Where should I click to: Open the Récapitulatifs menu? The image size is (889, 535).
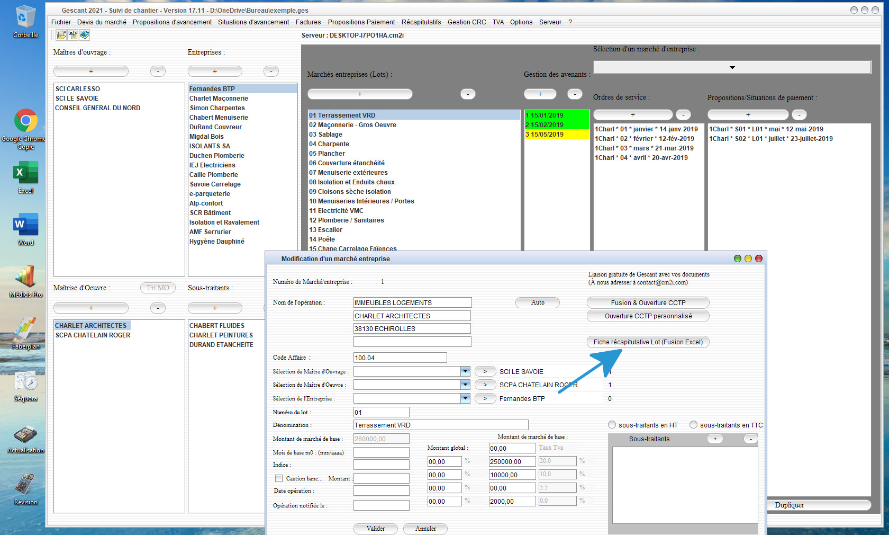pos(421,22)
